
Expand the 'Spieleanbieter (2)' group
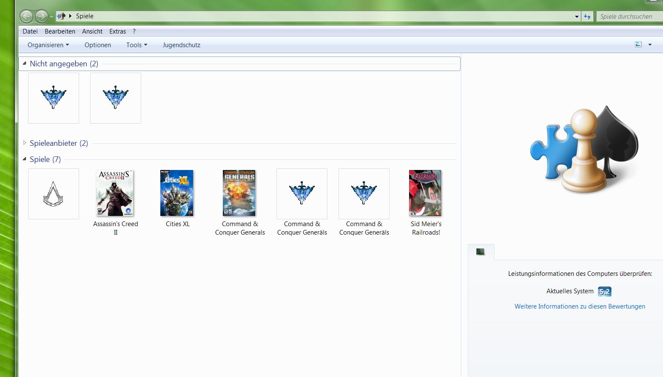[x=25, y=143]
